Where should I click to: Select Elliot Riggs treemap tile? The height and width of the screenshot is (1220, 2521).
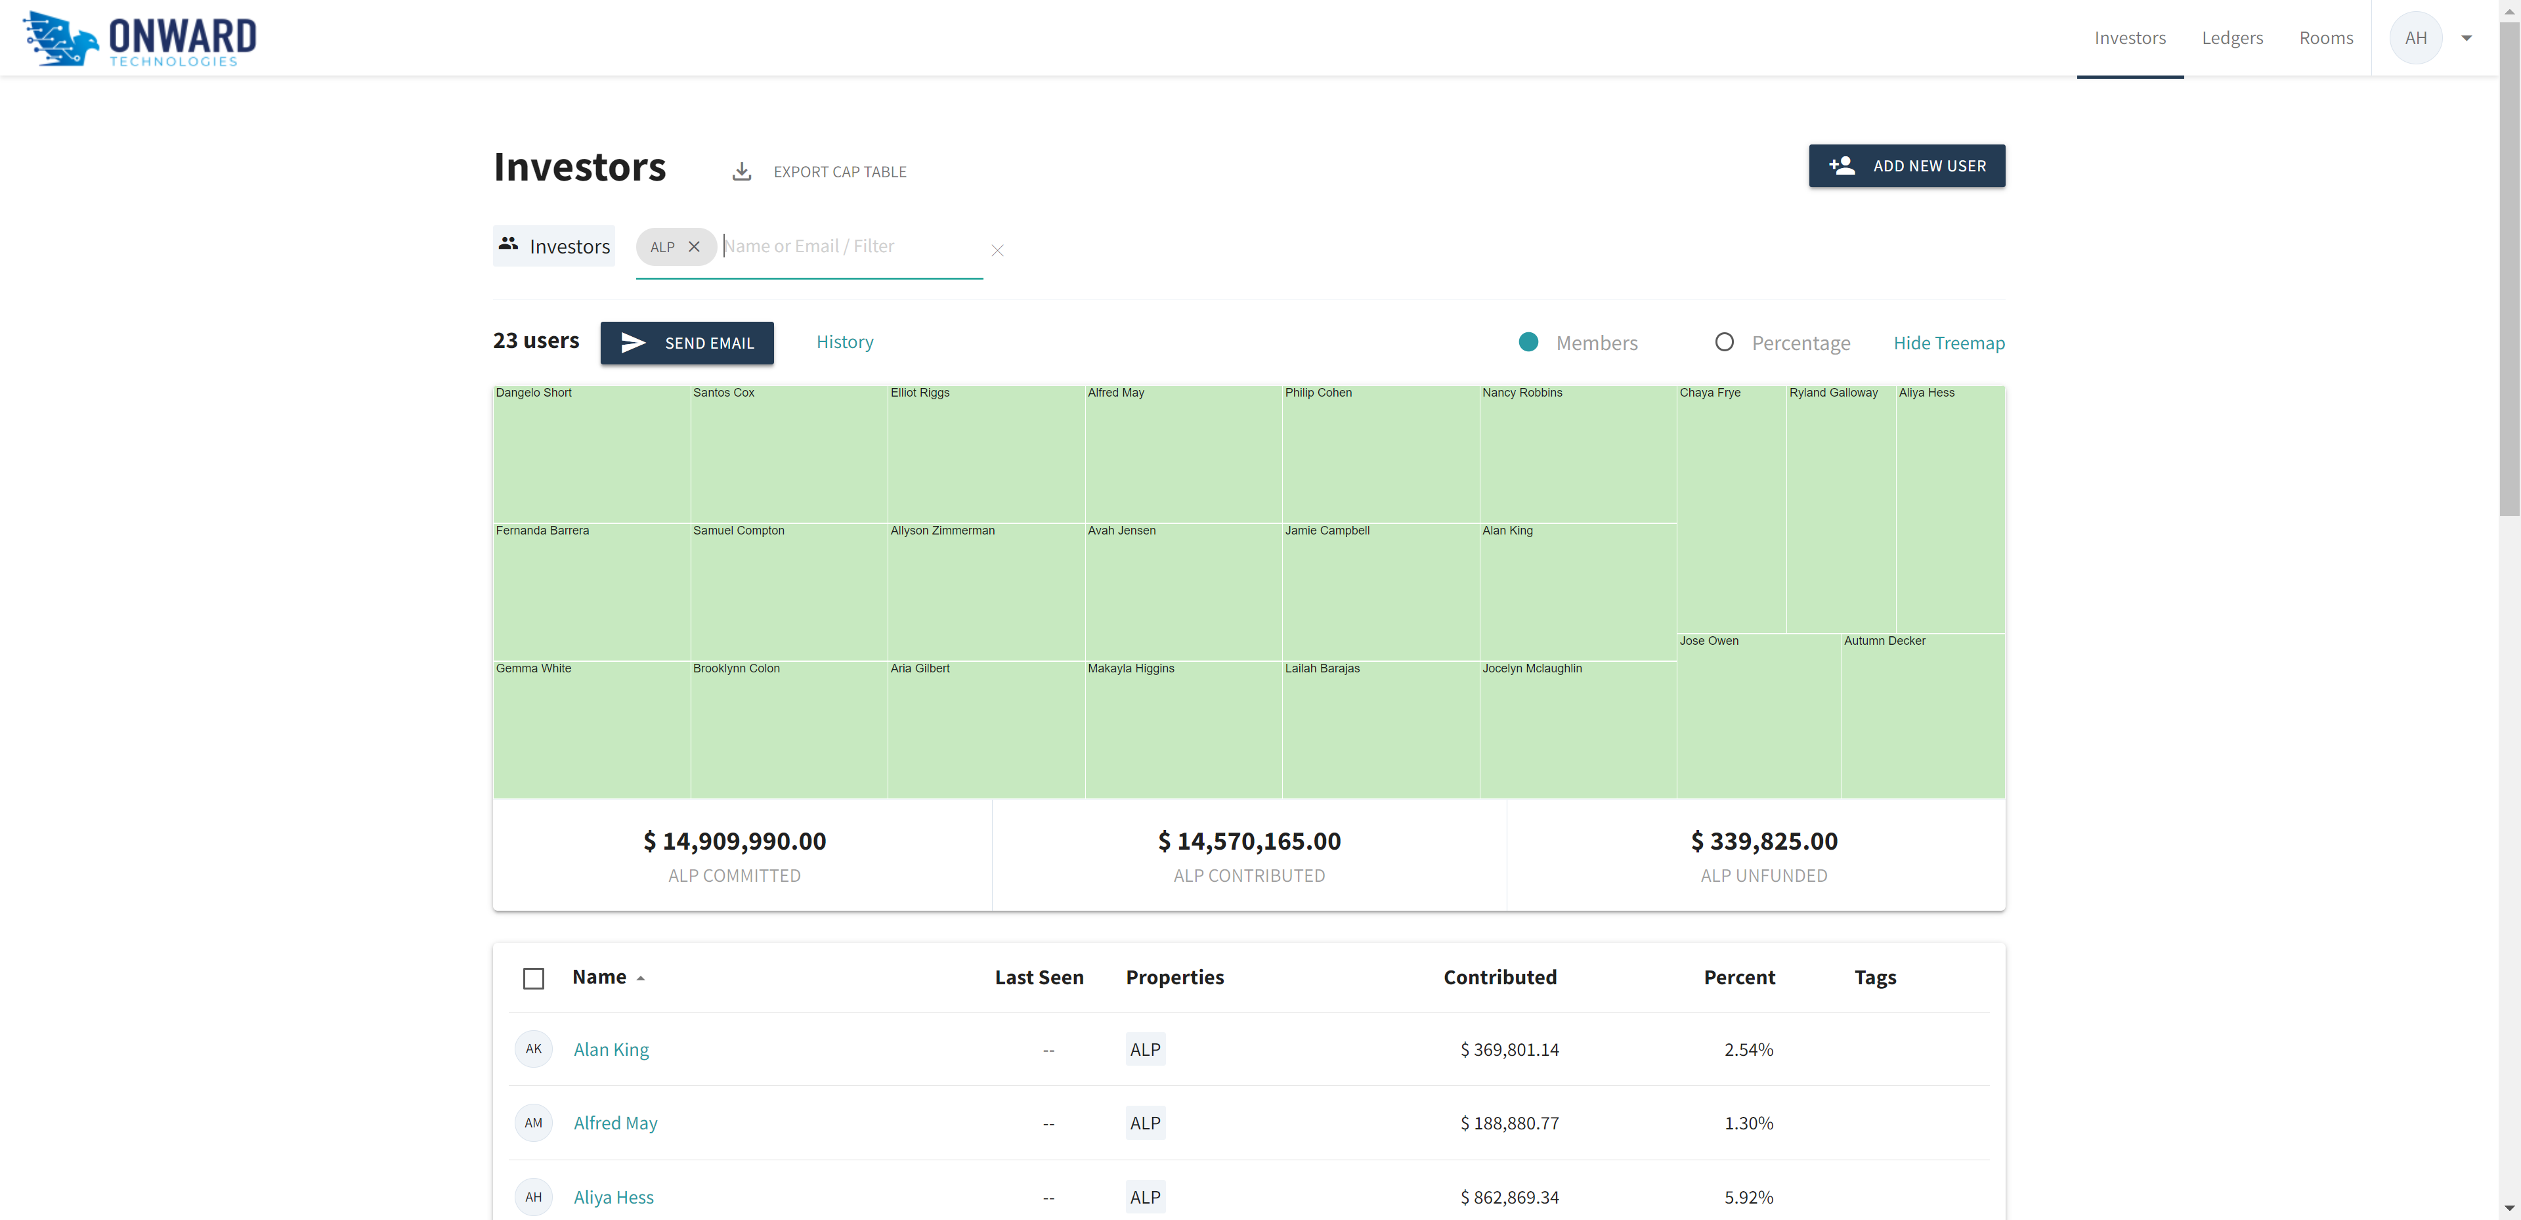pos(987,453)
